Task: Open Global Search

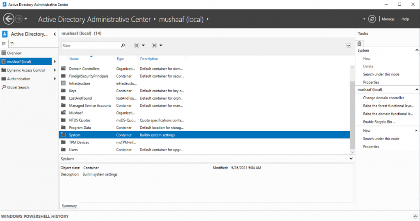Action: (x=18, y=87)
